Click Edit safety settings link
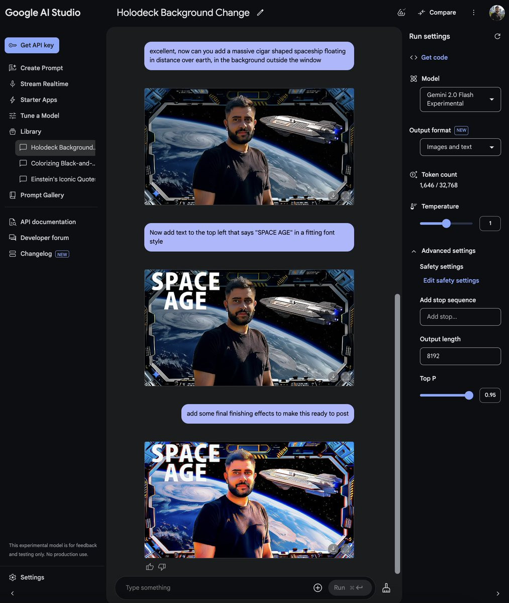The image size is (509, 603). 451,280
